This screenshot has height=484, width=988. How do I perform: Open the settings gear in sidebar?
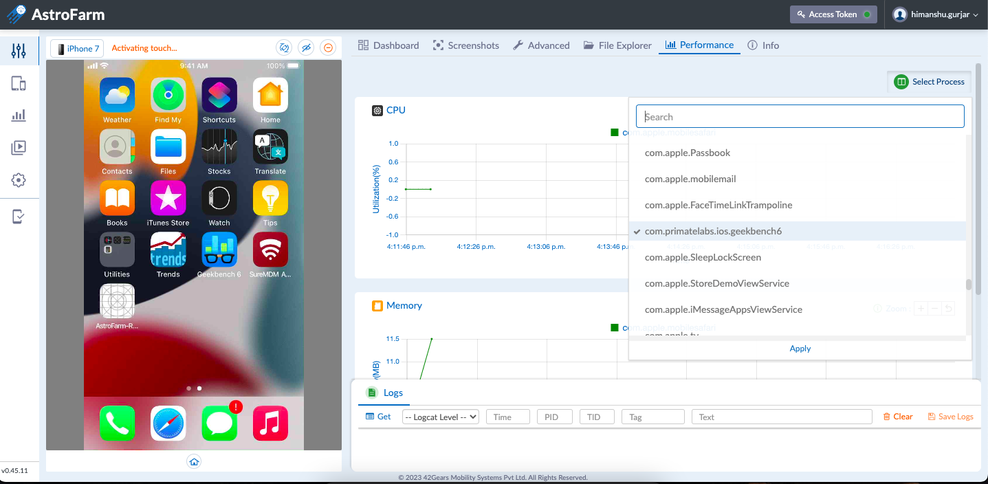coord(19,180)
